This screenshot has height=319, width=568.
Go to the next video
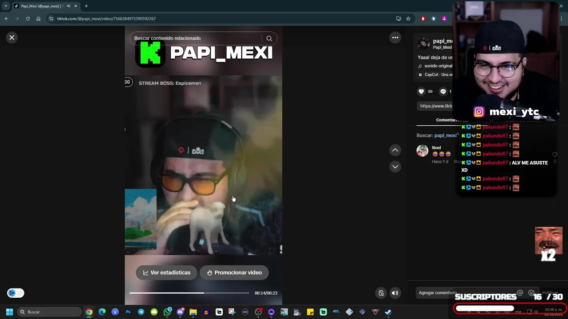coord(395,167)
